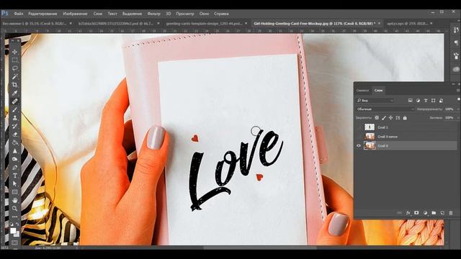Open the Layers panel flyout menu
Image resolution: width=461 pixels, height=259 pixels.
[x=458, y=91]
